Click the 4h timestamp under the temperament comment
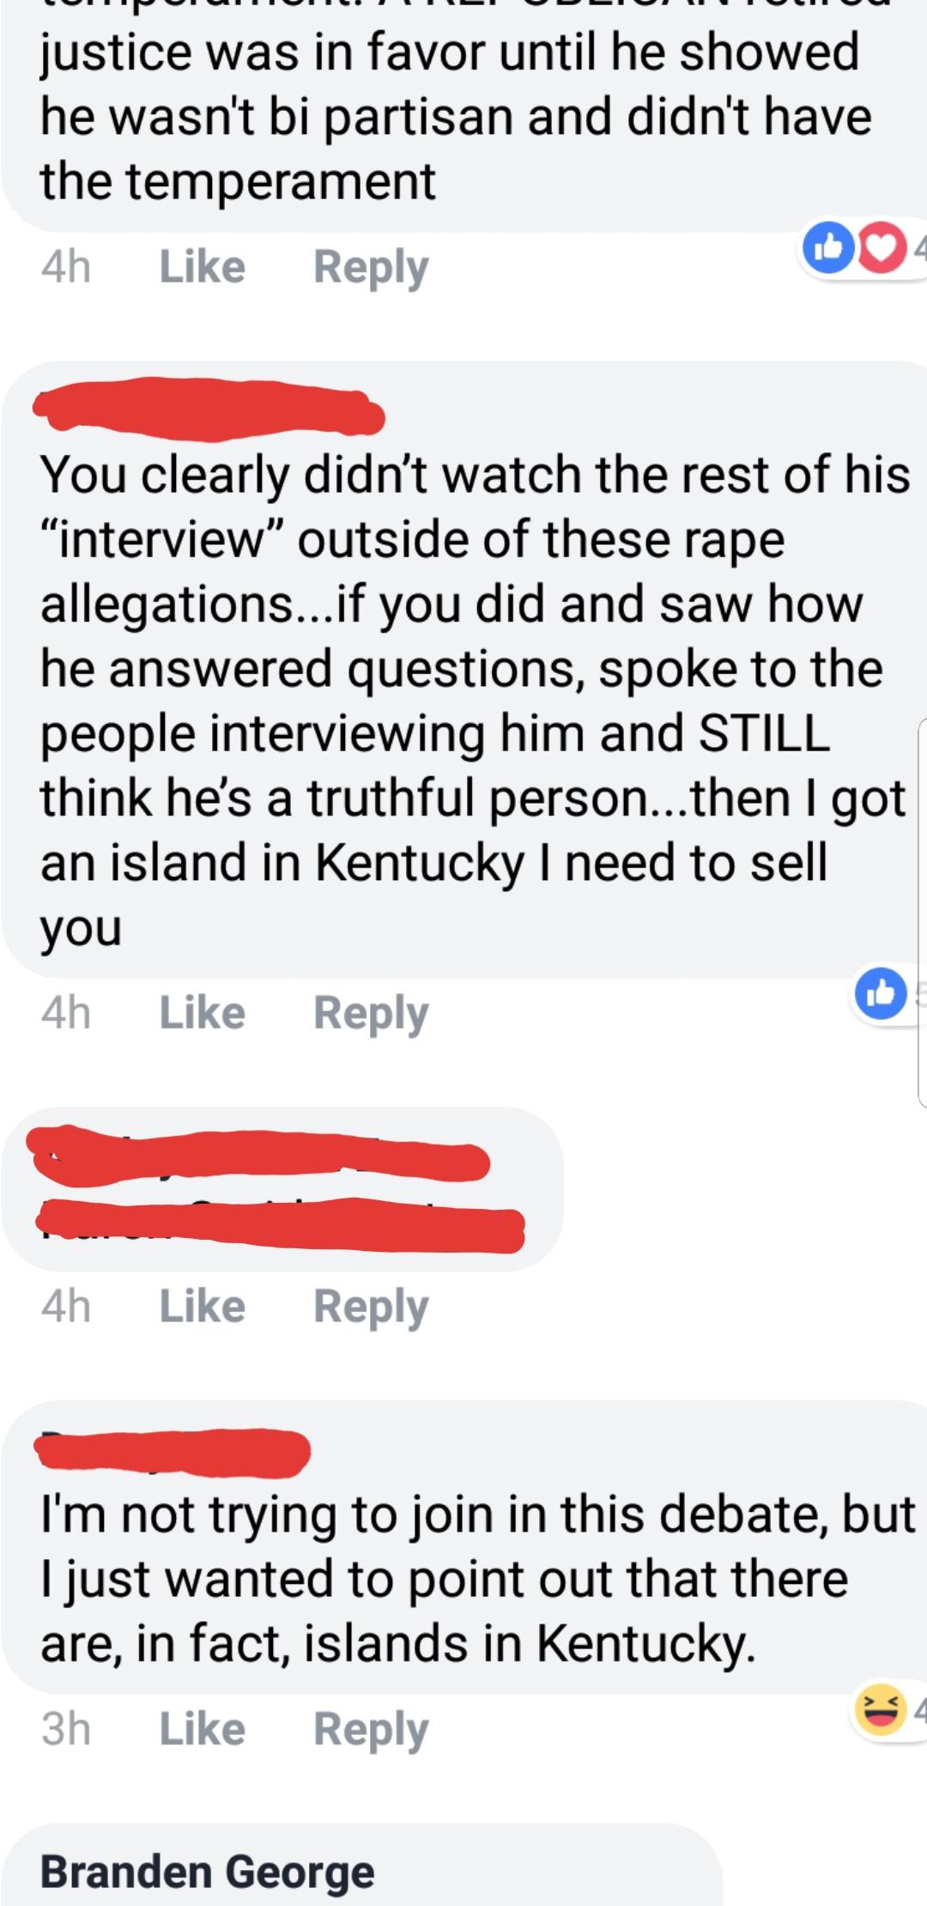927x1906 pixels. point(65,266)
